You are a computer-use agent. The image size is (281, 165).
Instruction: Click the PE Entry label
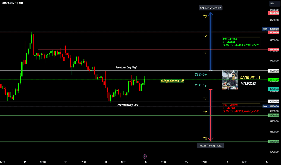click(200, 85)
